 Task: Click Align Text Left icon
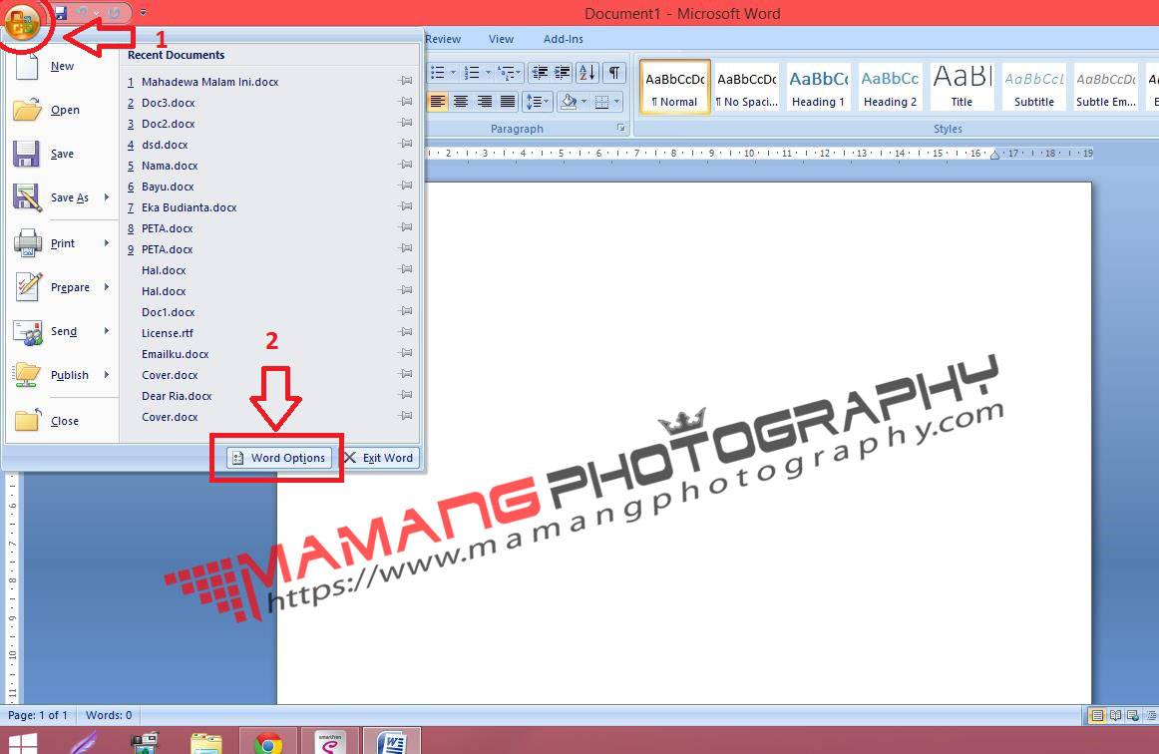438,102
